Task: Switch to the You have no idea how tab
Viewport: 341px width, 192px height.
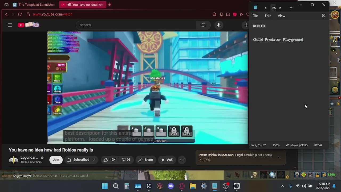Action: click(82, 5)
